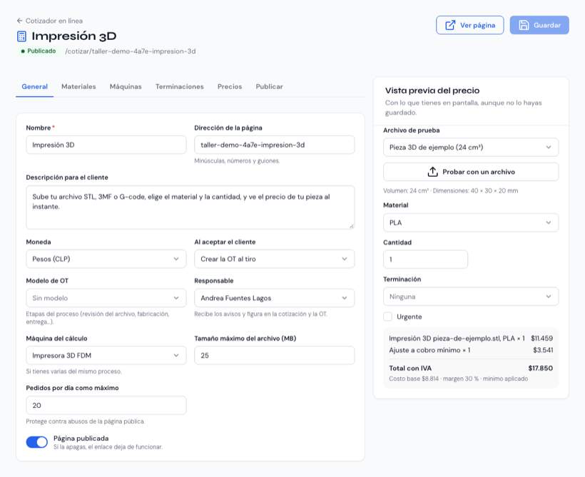Click the Total con IVA amount $17.850
This screenshot has height=477, width=585.
click(x=540, y=368)
